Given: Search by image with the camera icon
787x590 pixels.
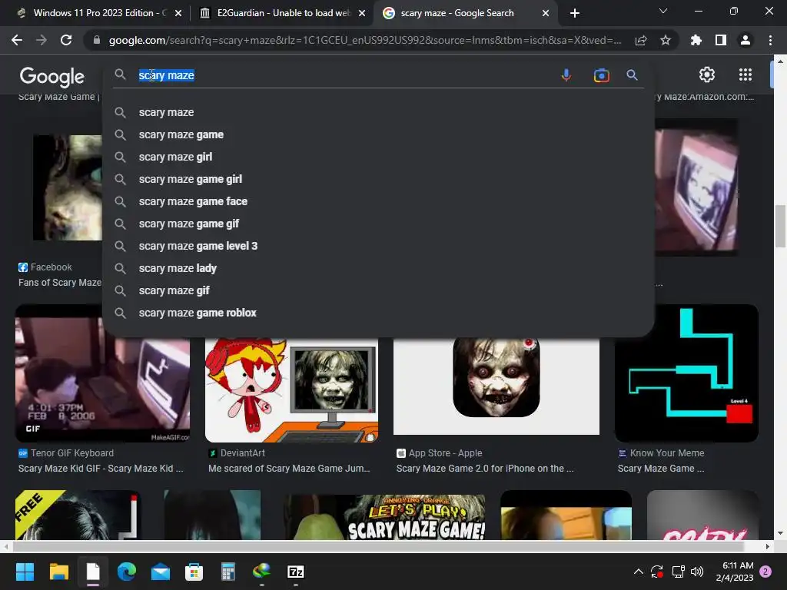Looking at the screenshot, I should click(601, 75).
